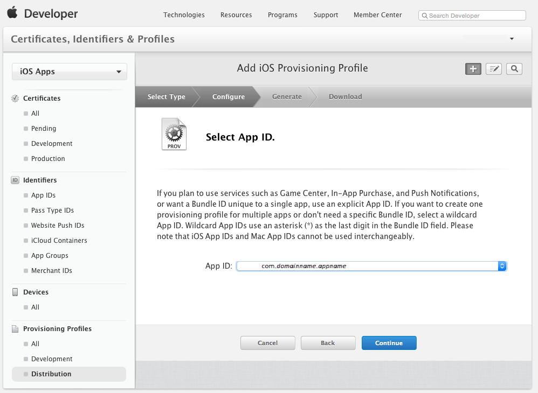
Task: Open the edit profiles pencil icon
Action: tap(493, 68)
